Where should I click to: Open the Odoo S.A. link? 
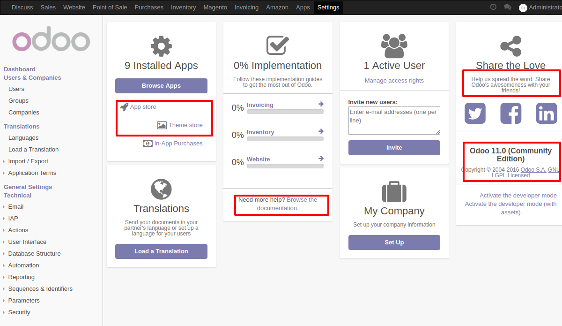click(x=533, y=170)
